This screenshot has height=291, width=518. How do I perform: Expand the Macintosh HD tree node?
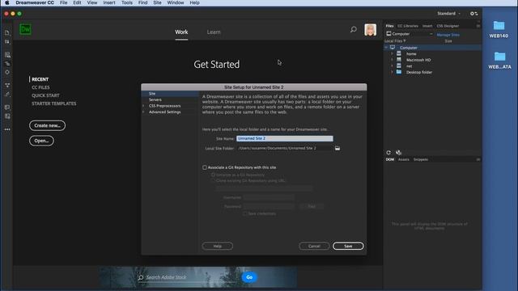click(392, 60)
